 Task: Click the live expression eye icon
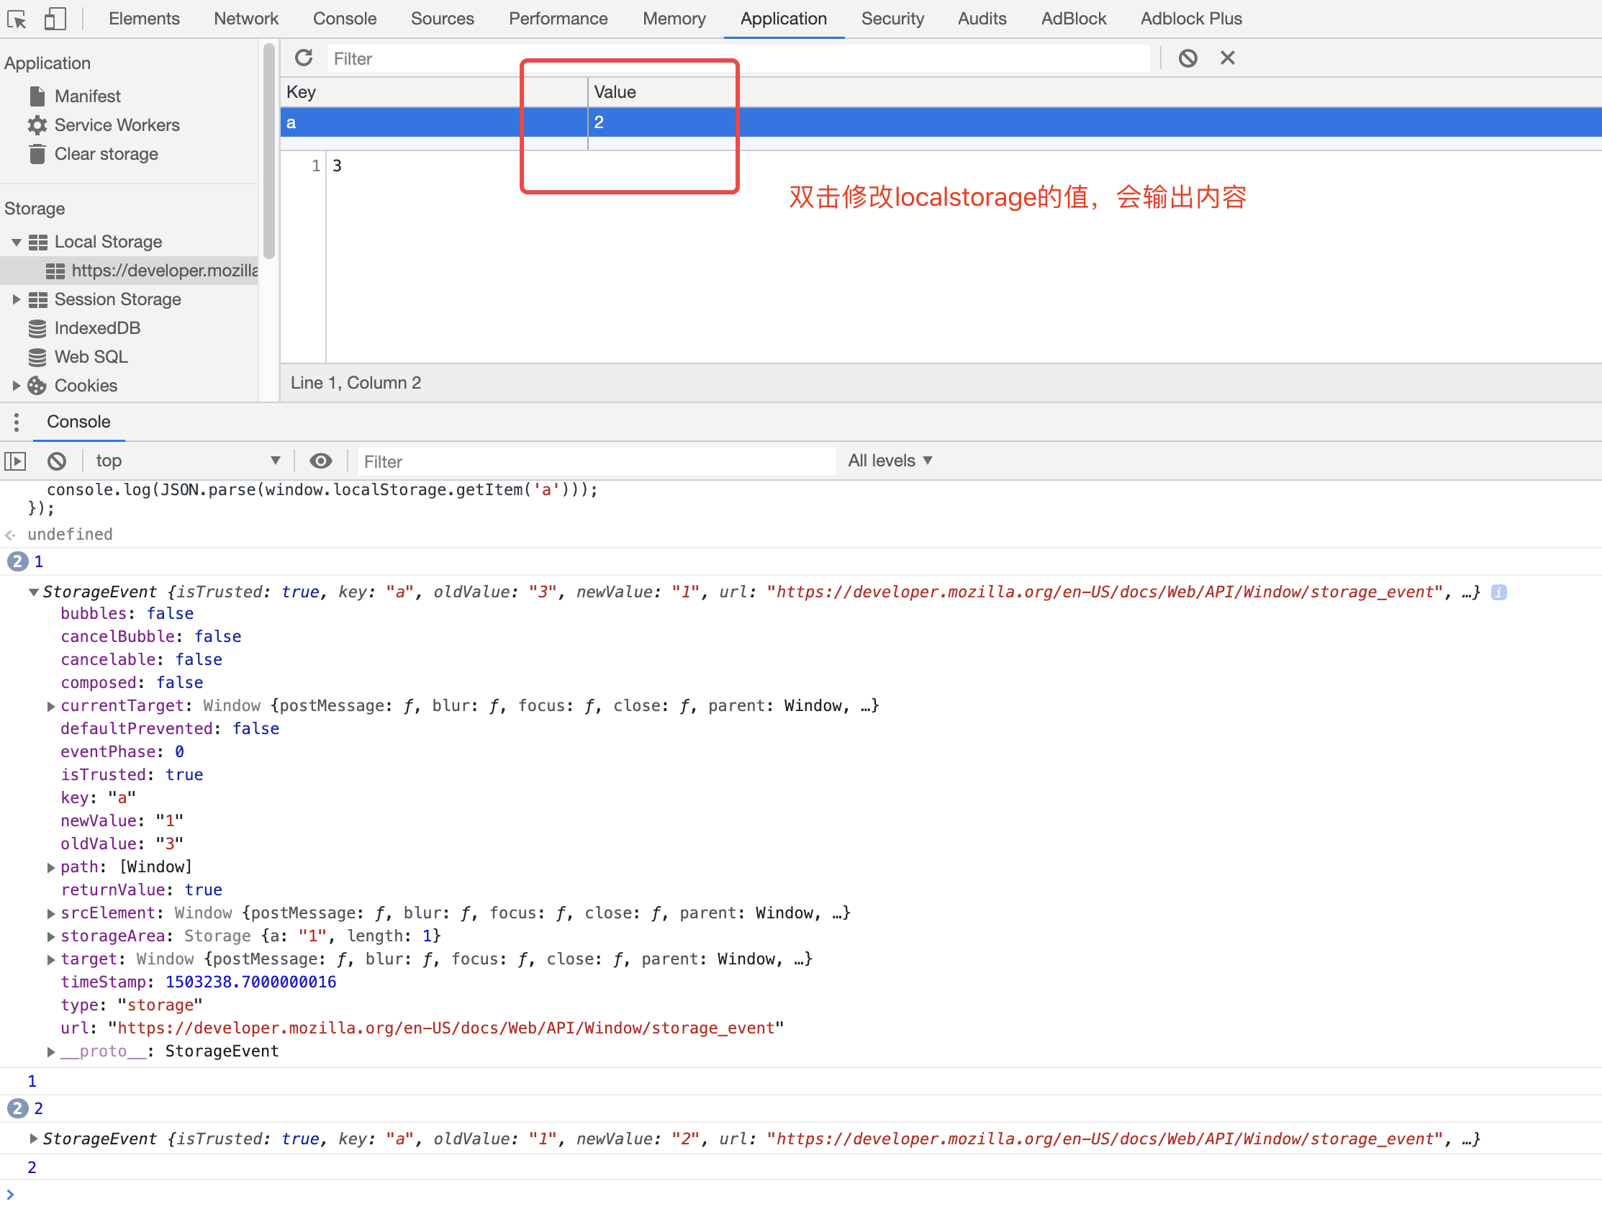[321, 461]
